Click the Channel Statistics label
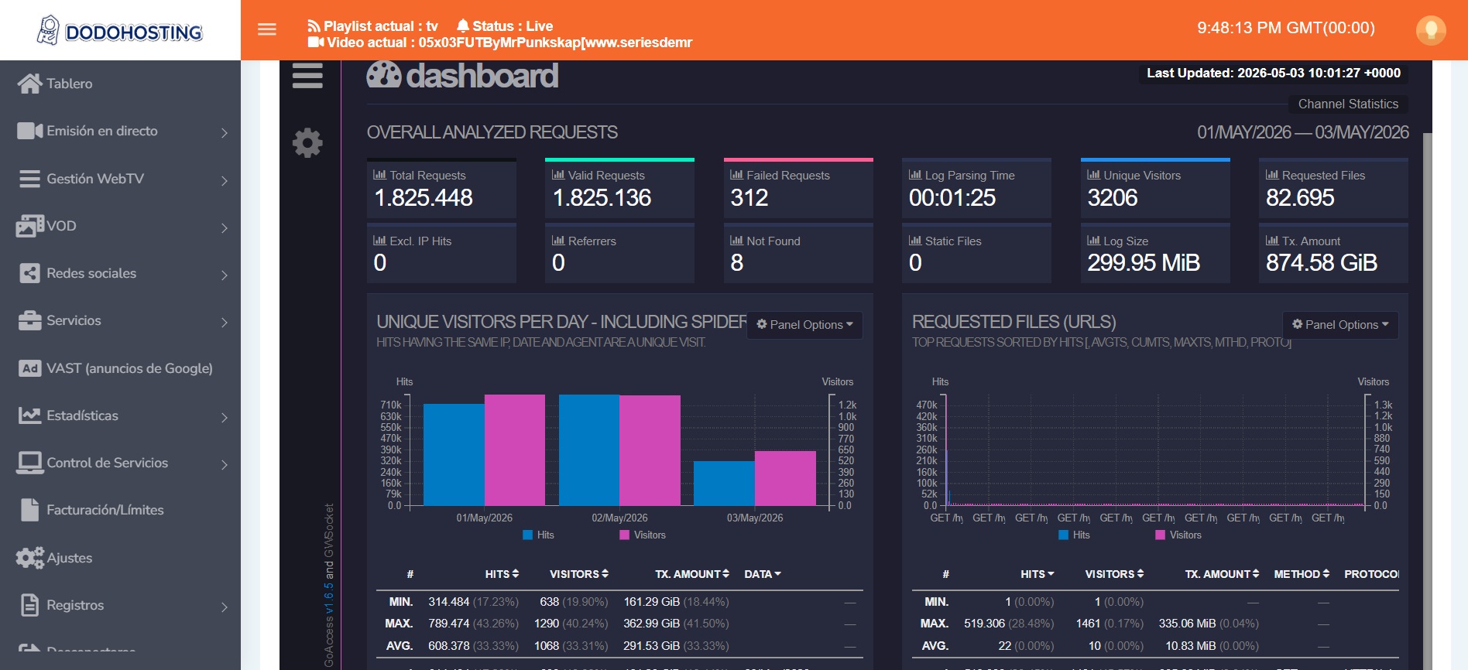 [x=1348, y=104]
